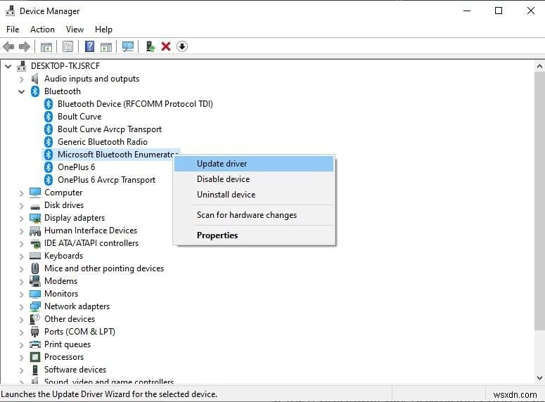
Task: Click the Update device driver toolbar icon
Action: 150,46
